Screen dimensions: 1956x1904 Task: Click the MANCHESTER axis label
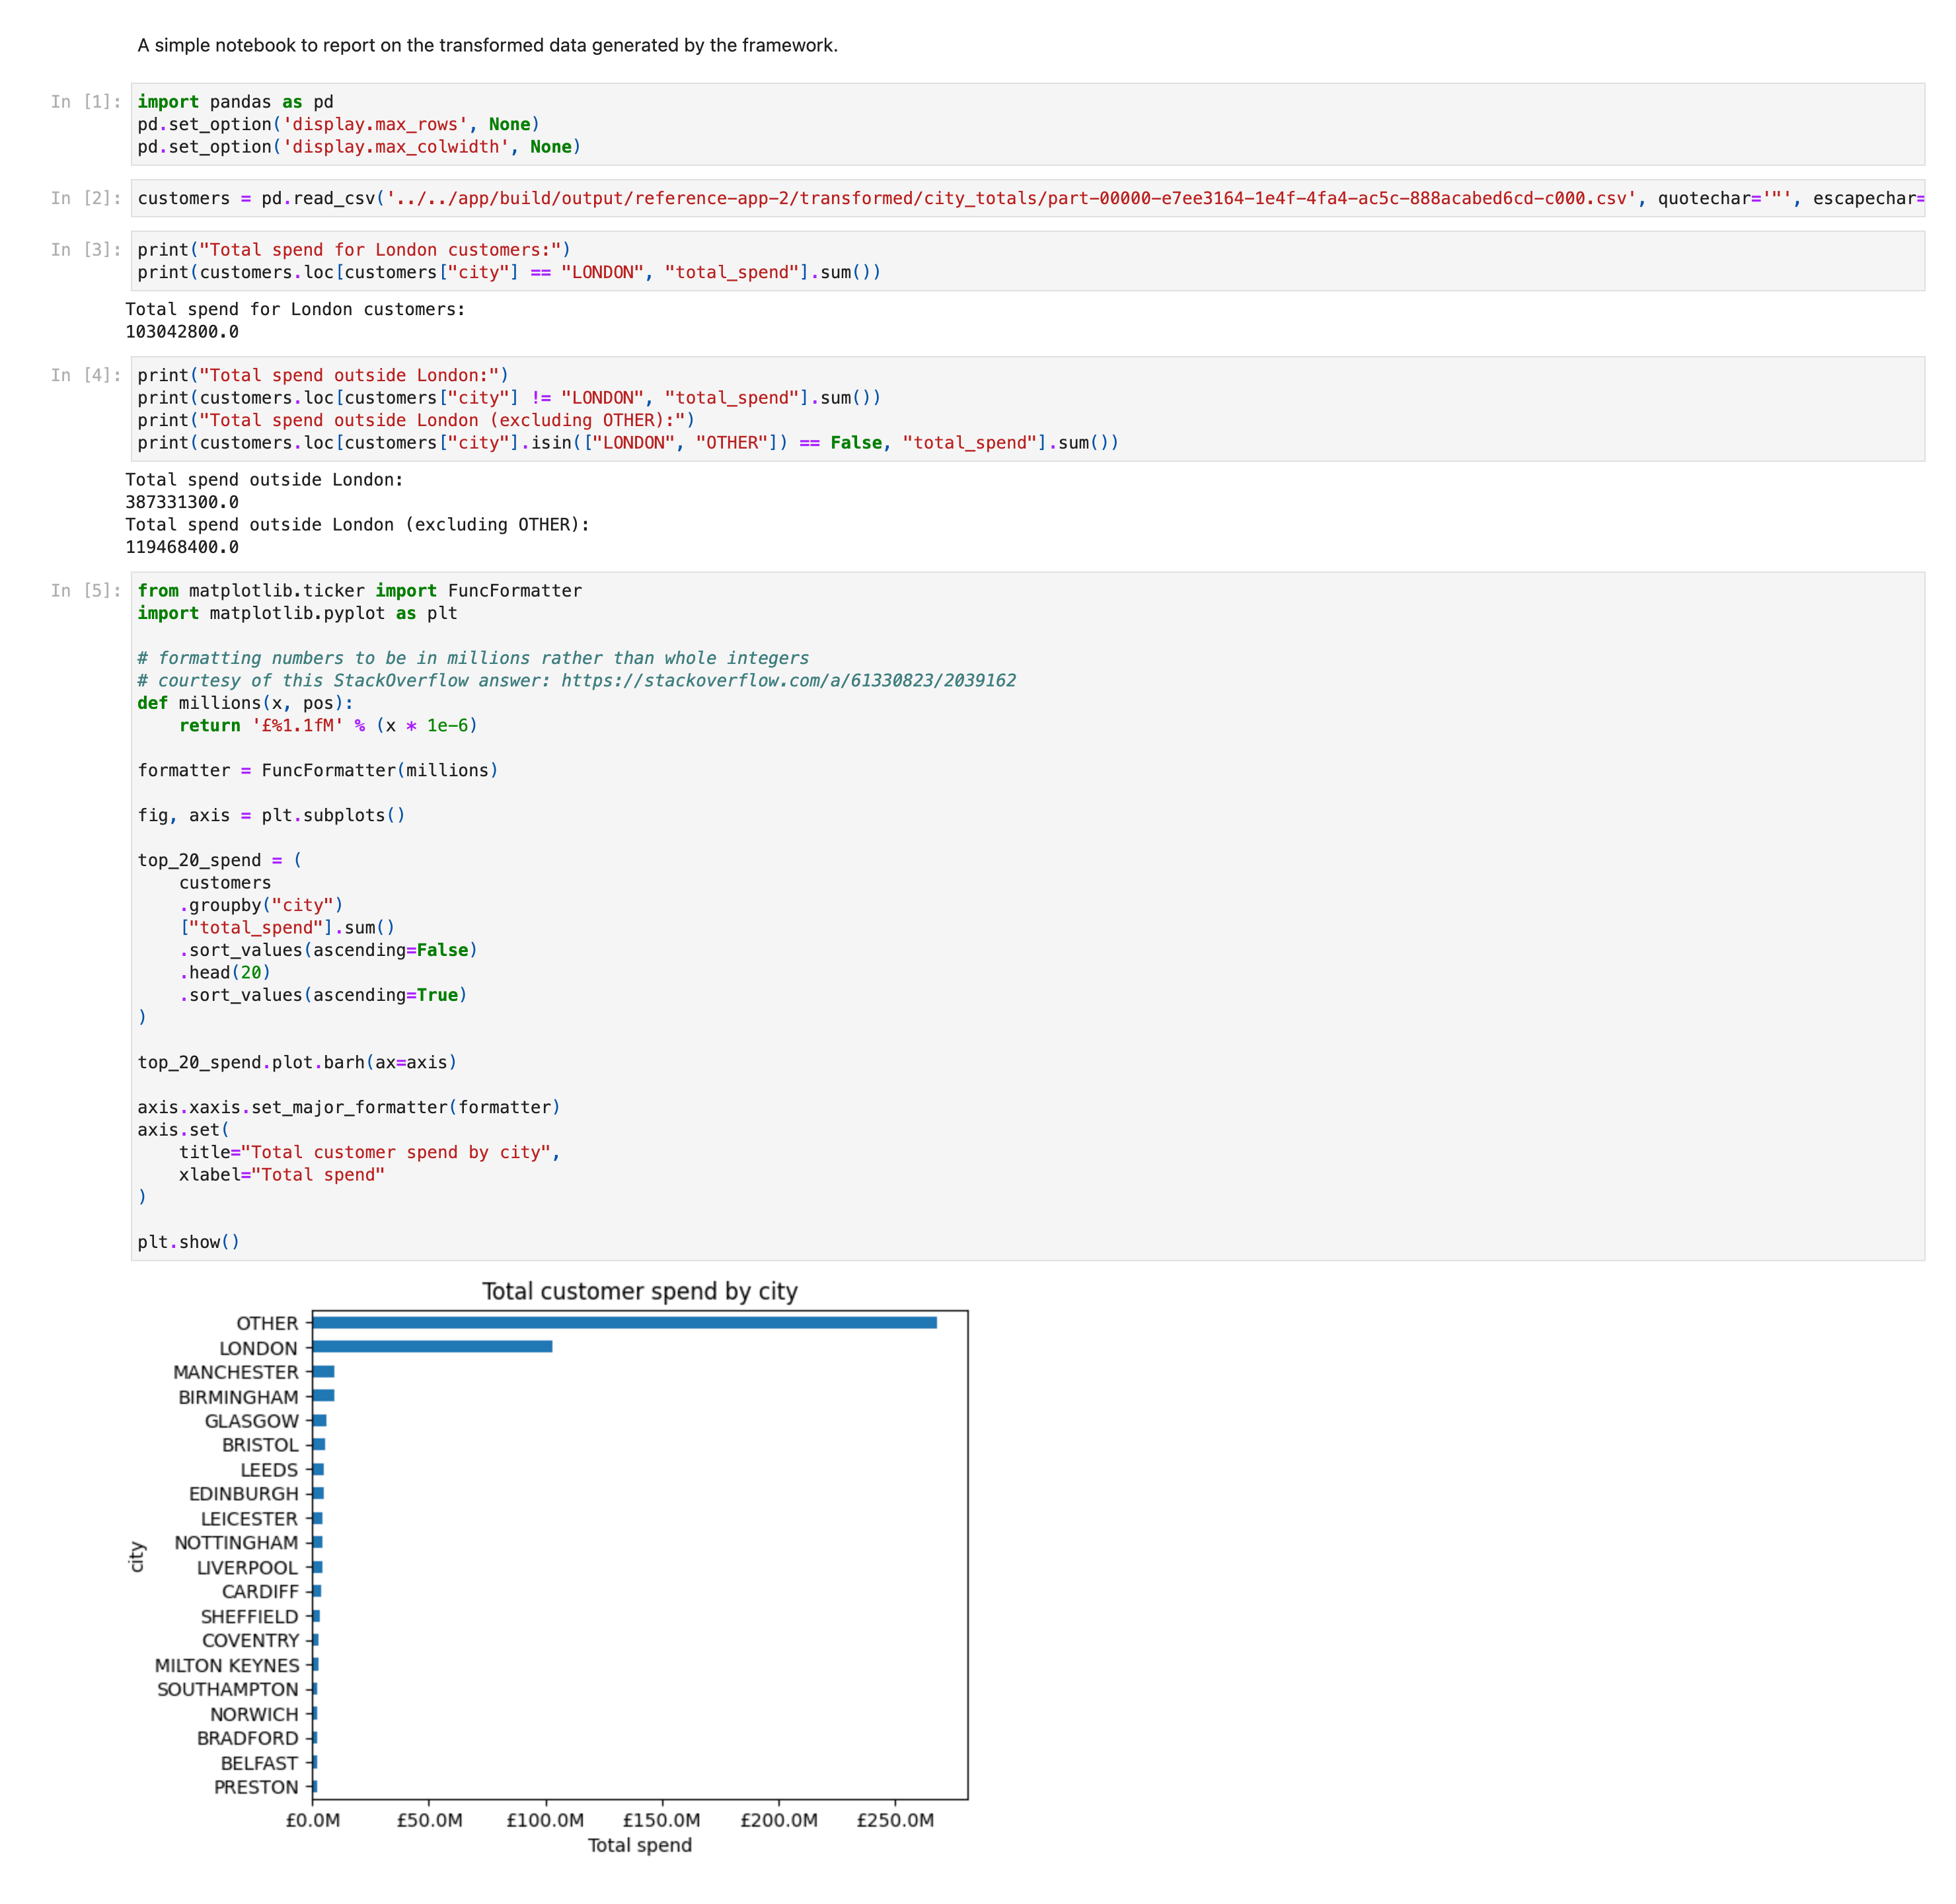(x=235, y=1372)
